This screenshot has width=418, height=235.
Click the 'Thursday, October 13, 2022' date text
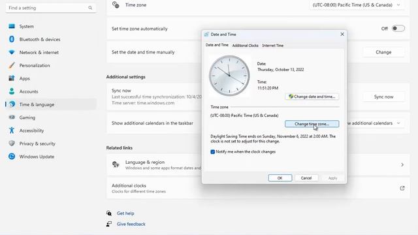pyautogui.click(x=280, y=70)
